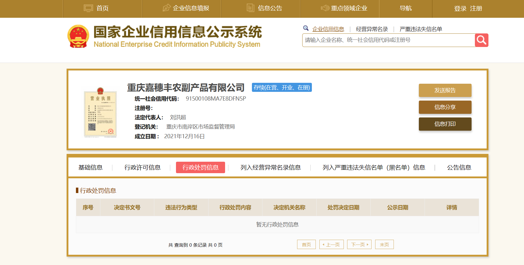
Task: Click the national emblem logo
Action: pos(78,36)
